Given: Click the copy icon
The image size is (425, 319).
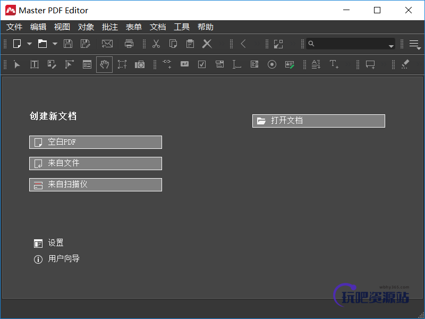Looking at the screenshot, I should click(x=173, y=44).
